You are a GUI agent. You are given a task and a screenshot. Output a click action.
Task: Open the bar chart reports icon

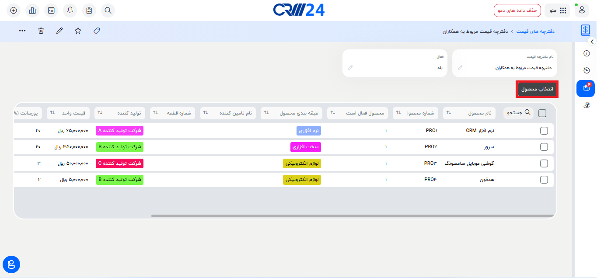[x=32, y=10]
